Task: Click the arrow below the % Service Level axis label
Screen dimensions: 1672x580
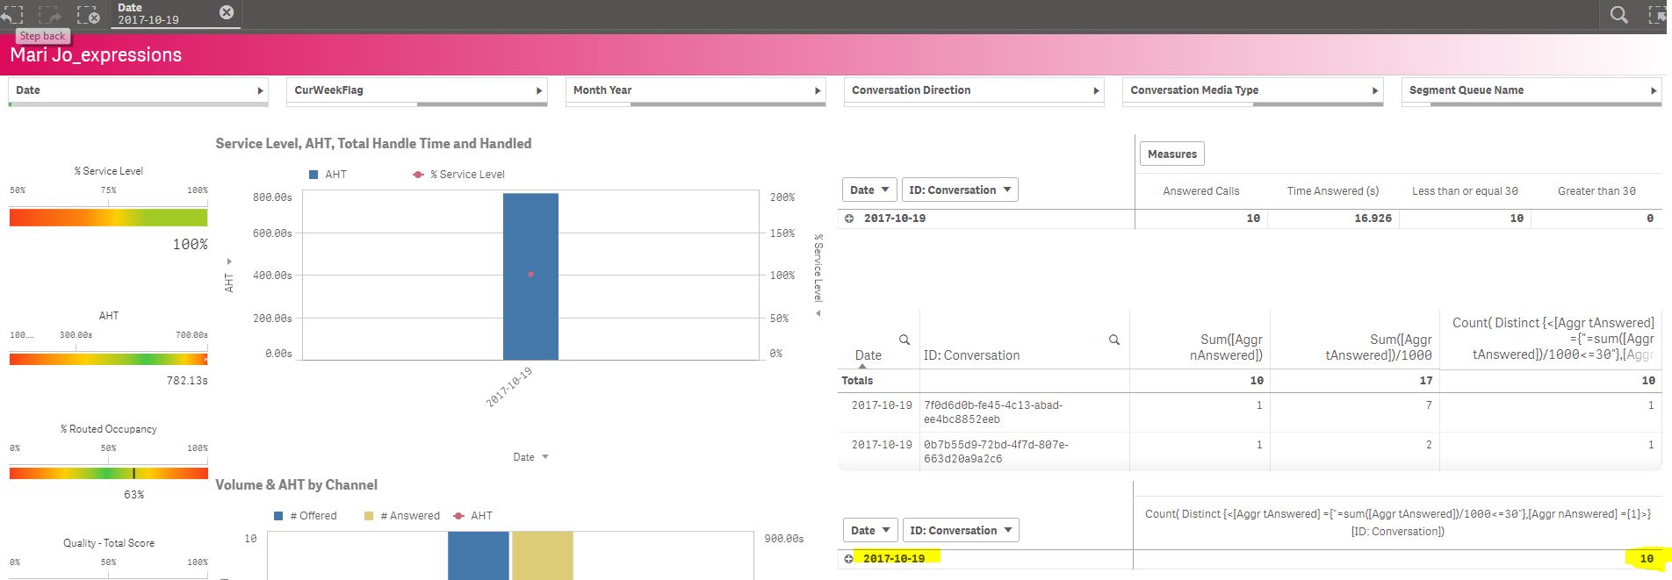Action: pyautogui.click(x=818, y=313)
